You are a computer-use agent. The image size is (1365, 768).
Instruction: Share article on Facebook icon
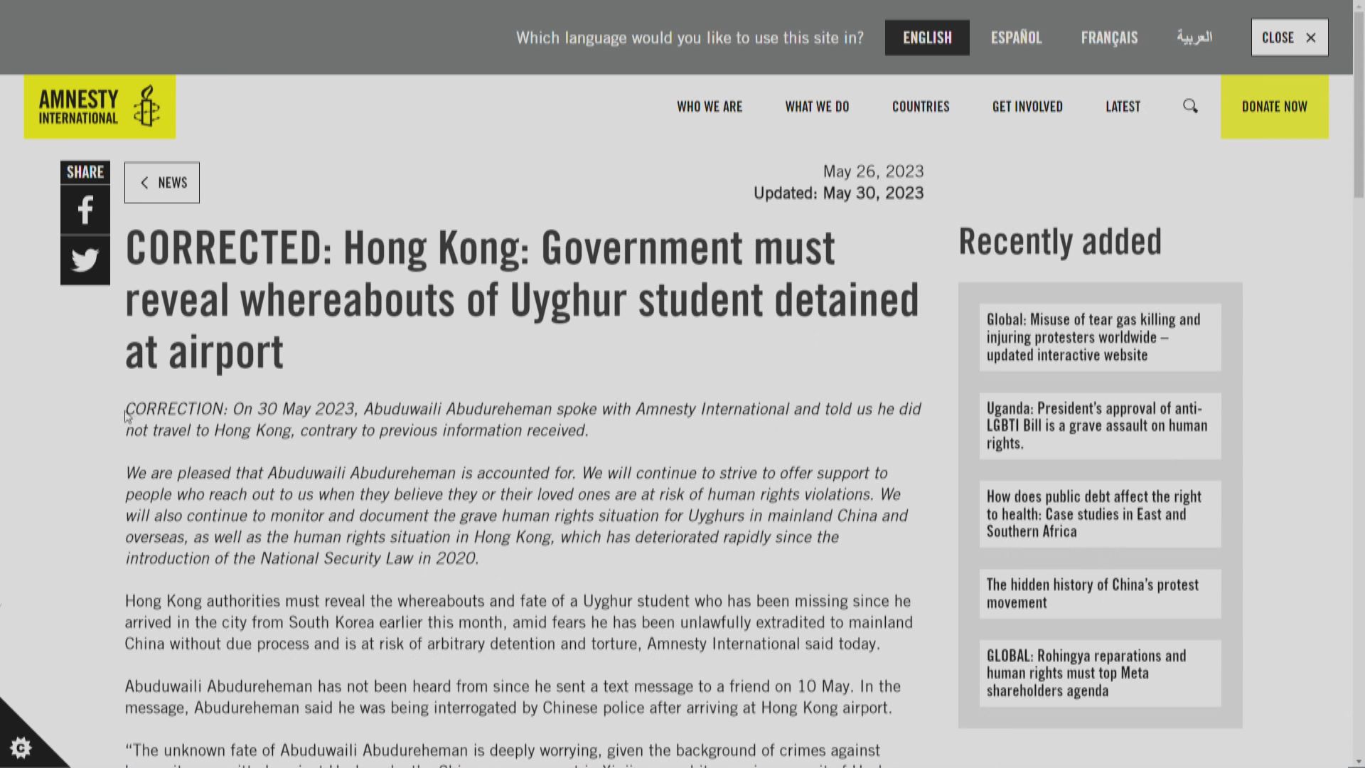pyautogui.click(x=85, y=210)
